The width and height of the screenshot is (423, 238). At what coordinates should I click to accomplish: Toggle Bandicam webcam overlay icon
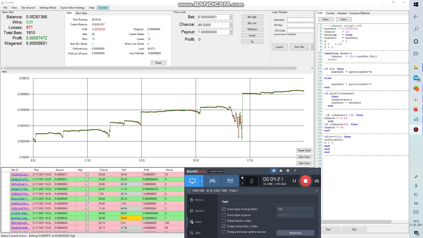251,181
